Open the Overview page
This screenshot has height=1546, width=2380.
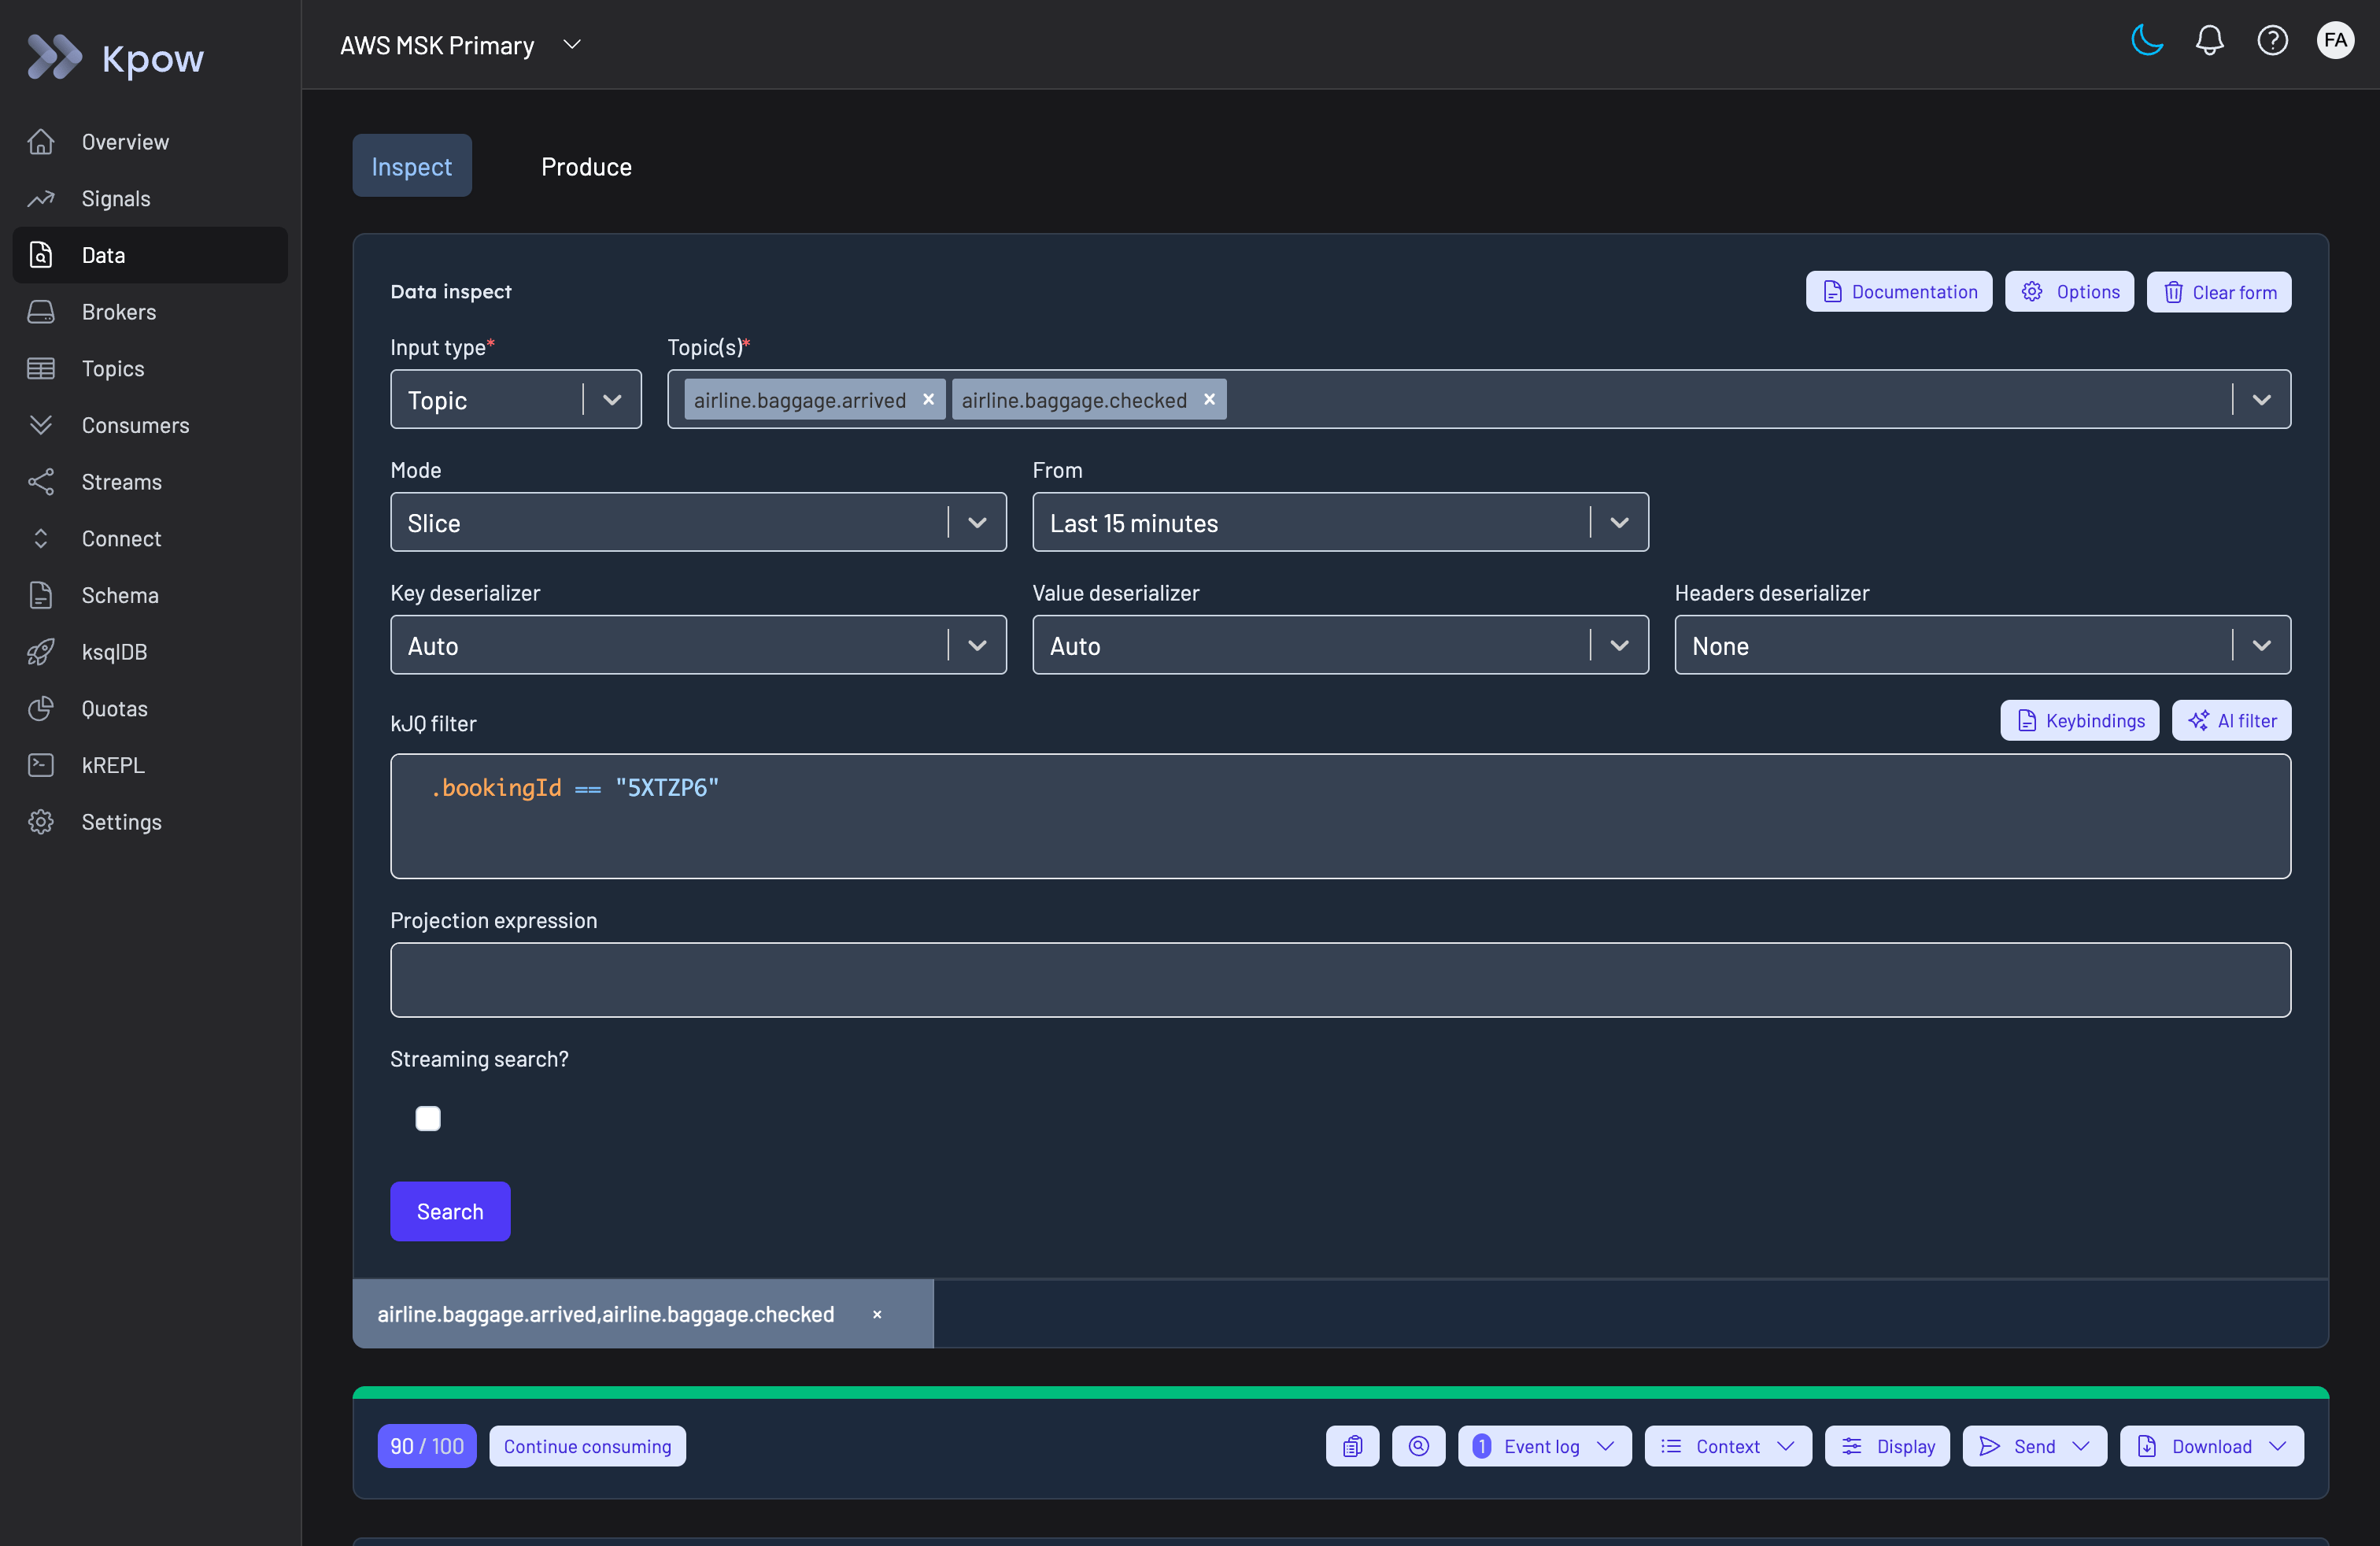coord(150,142)
